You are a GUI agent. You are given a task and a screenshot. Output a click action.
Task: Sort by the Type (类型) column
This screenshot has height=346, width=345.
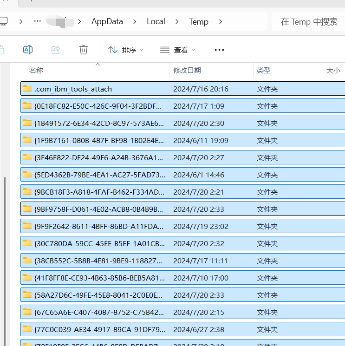(x=264, y=71)
